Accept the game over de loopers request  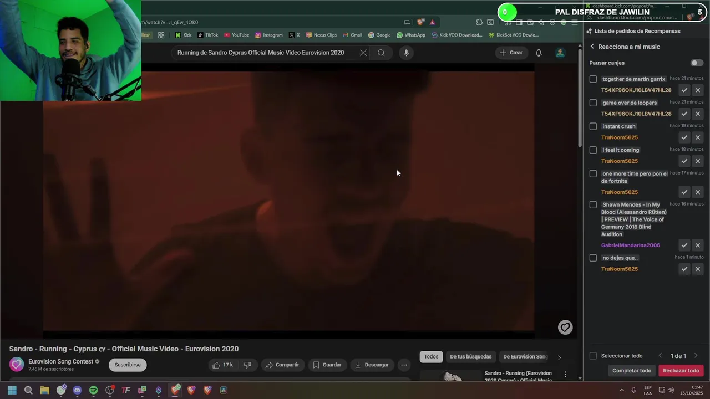[x=684, y=114]
